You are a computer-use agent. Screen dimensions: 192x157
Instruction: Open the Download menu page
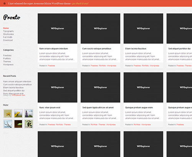[8, 40]
